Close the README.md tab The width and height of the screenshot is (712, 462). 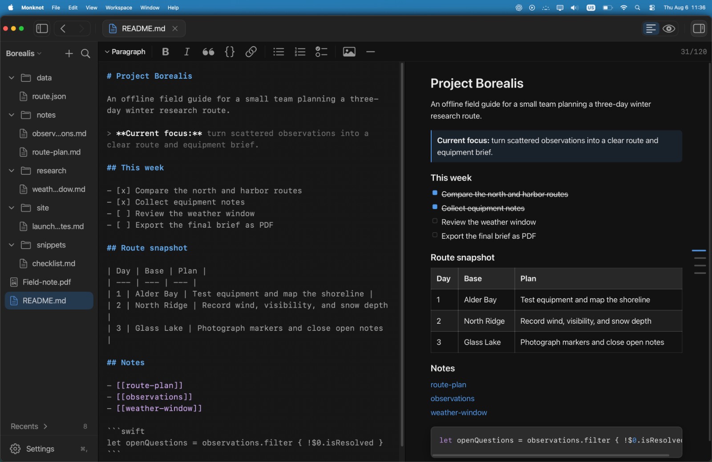[x=175, y=28]
